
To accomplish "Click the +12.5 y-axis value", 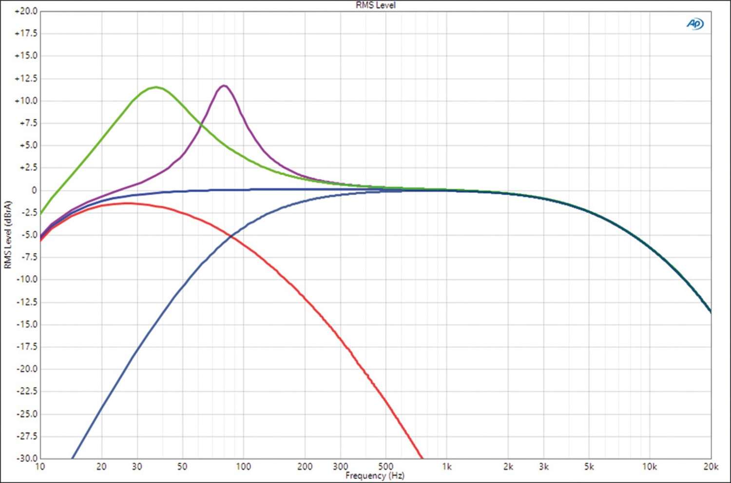I will (26, 78).
